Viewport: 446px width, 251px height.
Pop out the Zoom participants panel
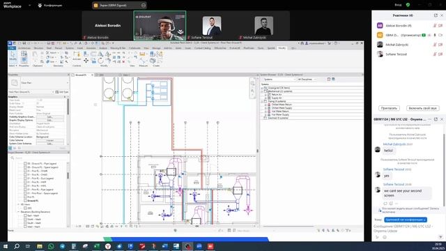tap(436, 15)
